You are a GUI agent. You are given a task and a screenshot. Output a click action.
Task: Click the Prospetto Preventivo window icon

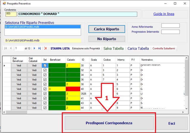pos(4,3)
